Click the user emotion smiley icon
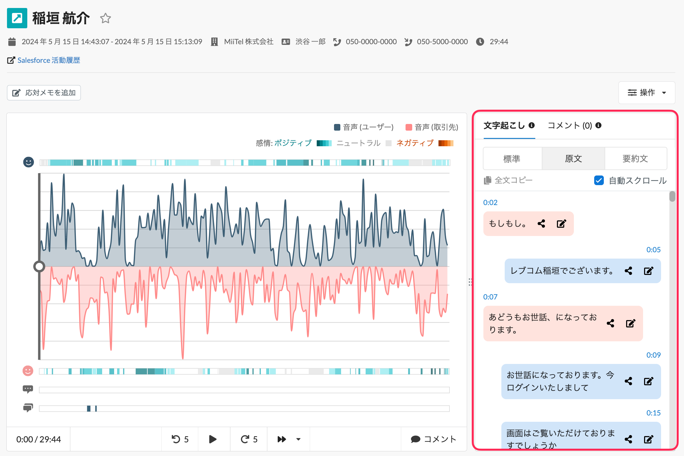The width and height of the screenshot is (684, 456). (x=29, y=162)
